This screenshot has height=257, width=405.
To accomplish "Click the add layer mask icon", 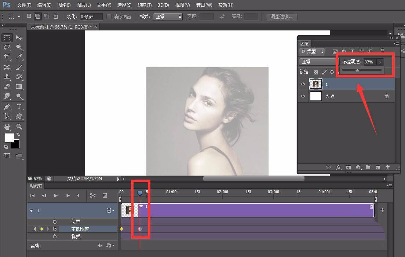I will [348, 168].
